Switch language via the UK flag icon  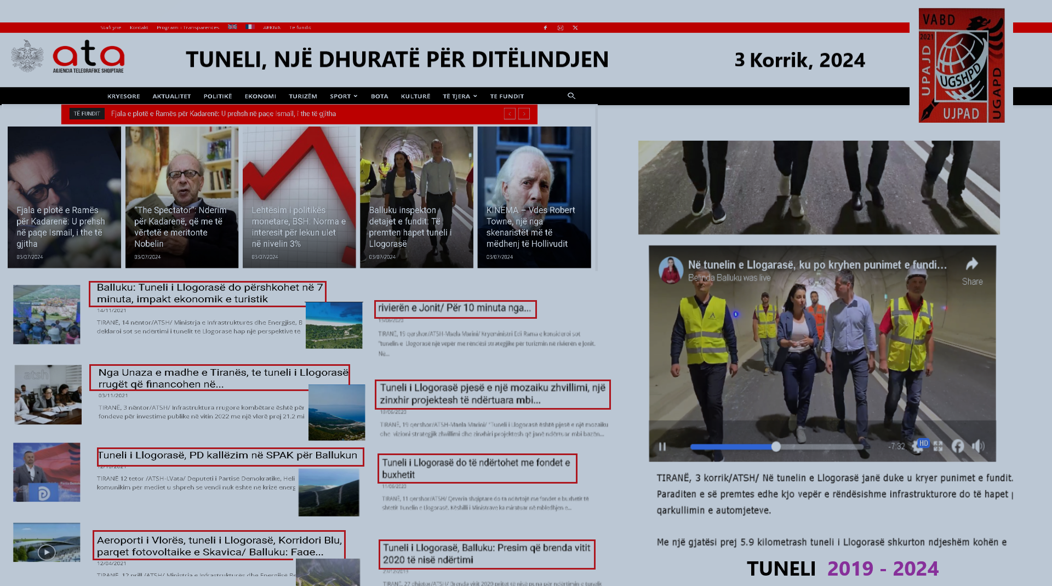[x=232, y=27]
